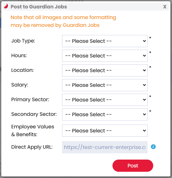Choose a value in the Salary dropdown
Image resolution: width=172 pixels, height=178 pixels.
click(x=105, y=85)
